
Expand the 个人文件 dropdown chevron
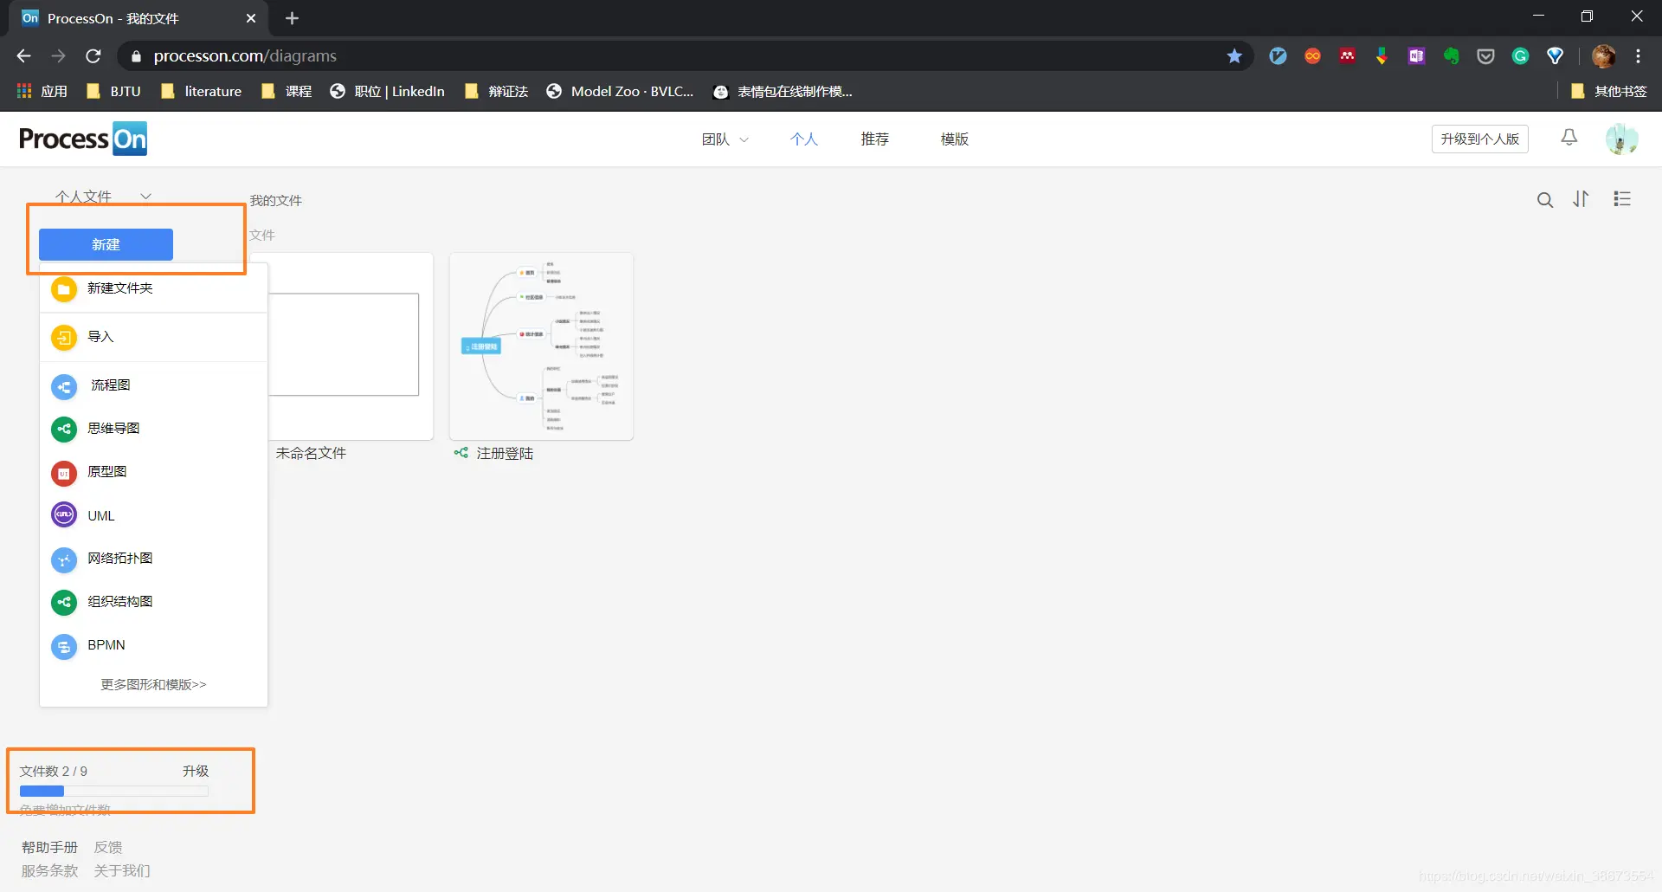[145, 197]
